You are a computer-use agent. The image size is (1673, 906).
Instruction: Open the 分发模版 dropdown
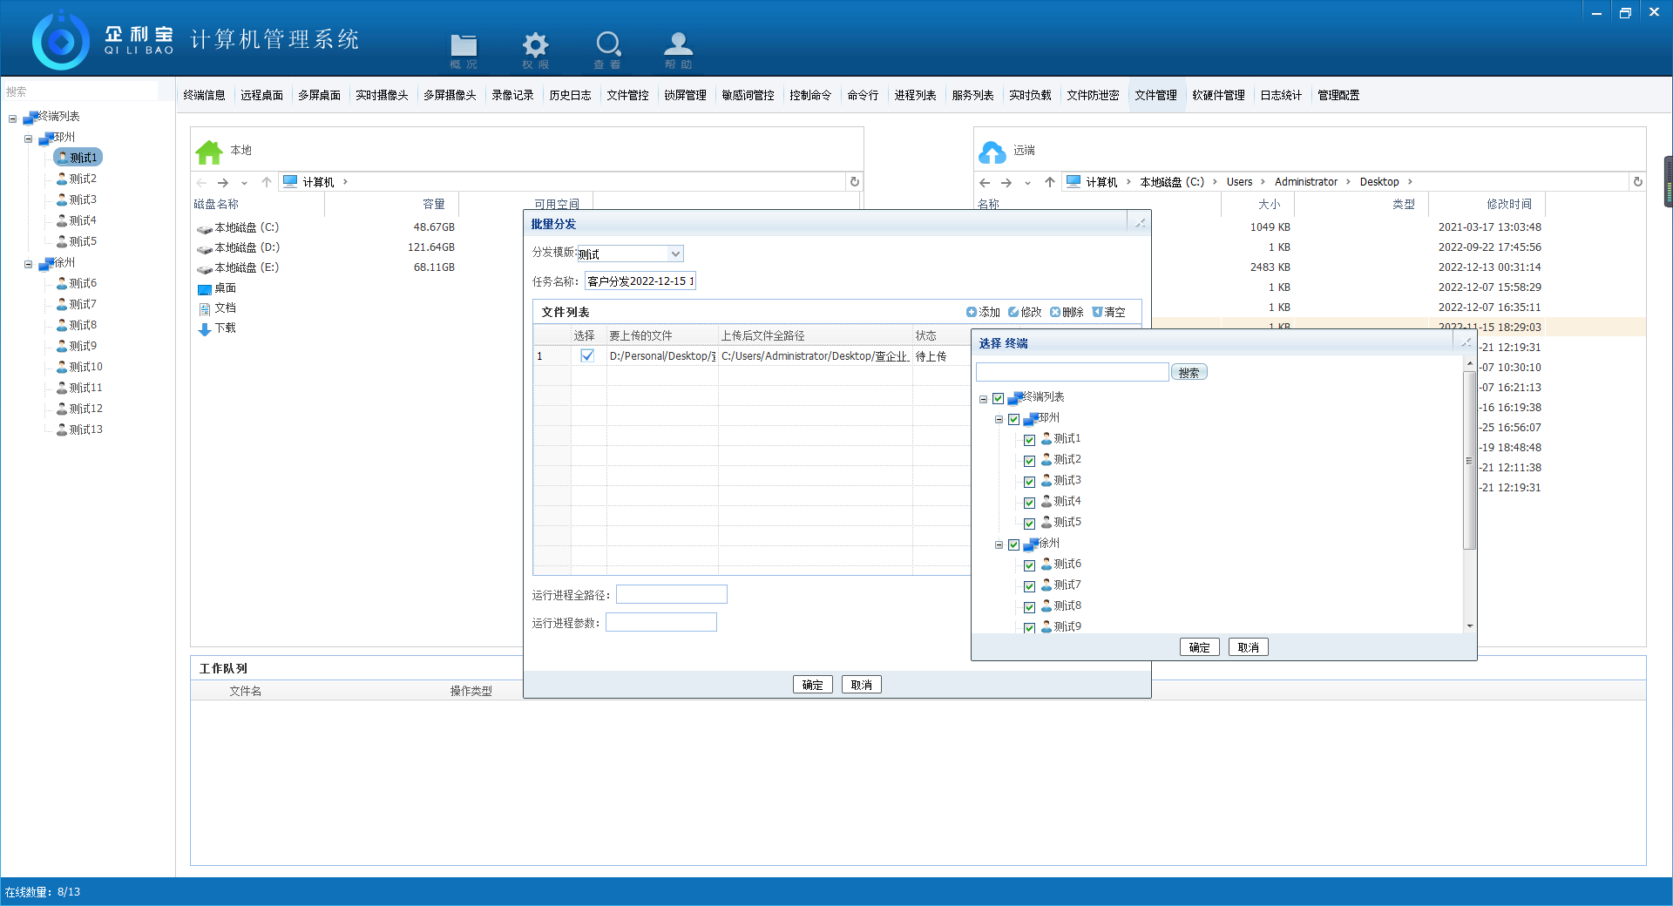click(675, 254)
